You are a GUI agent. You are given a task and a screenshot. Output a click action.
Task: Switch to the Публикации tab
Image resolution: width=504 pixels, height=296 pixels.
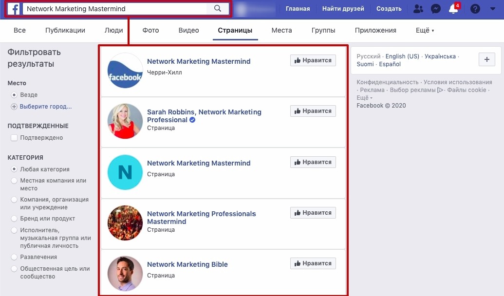click(65, 30)
